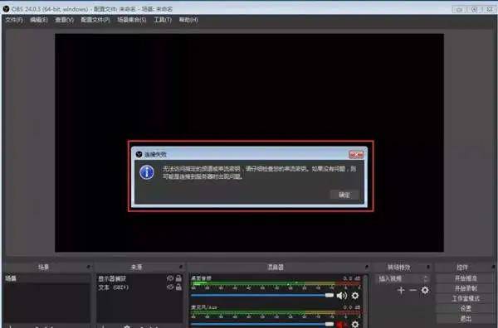This screenshot has width=498, height=328.
Task: Lock the text (GDI+) source
Action: (178, 287)
